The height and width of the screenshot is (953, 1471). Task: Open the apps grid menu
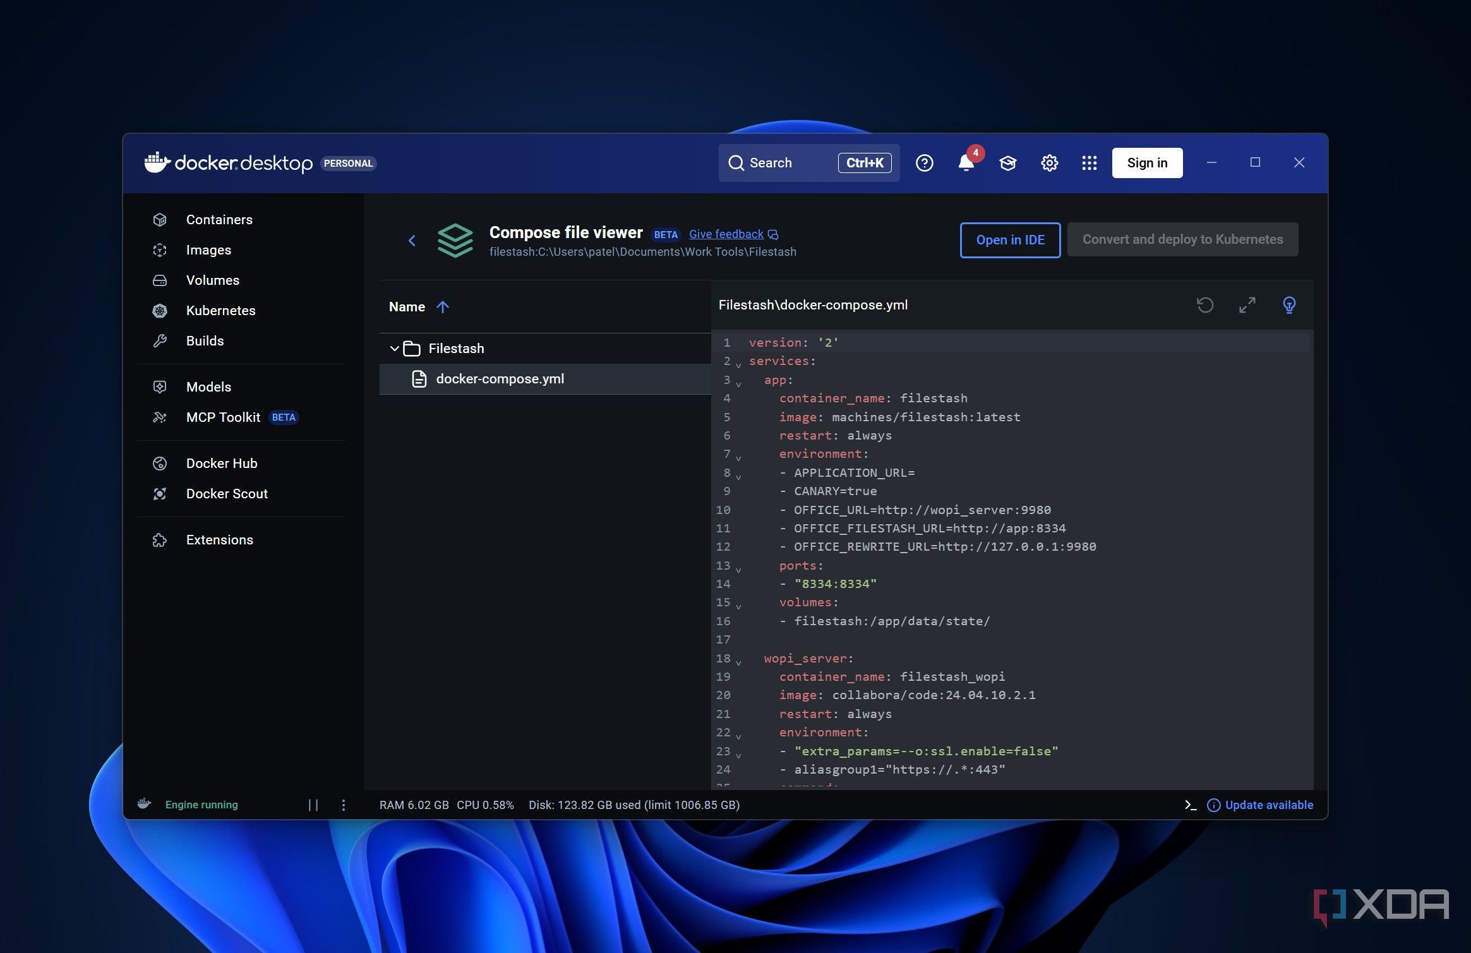[x=1089, y=163]
